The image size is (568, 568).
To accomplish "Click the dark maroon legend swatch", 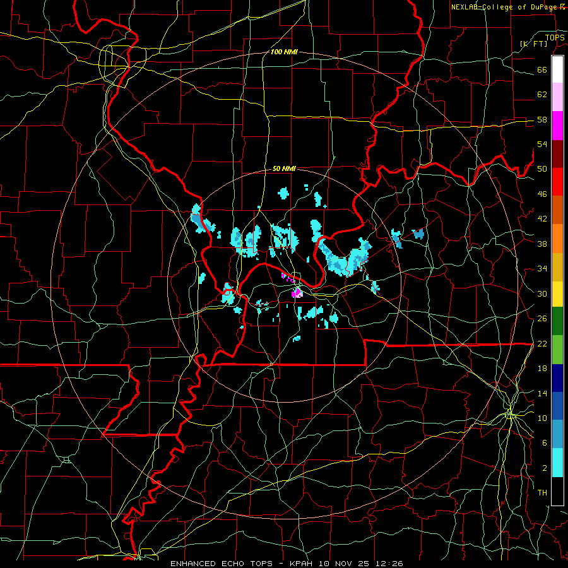I will (x=557, y=154).
